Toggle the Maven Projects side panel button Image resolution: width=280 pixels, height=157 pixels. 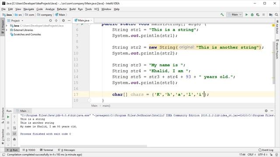pos(277,49)
